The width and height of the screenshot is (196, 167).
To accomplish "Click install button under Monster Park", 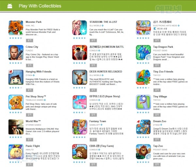I will pyautogui.click(x=29, y=41).
